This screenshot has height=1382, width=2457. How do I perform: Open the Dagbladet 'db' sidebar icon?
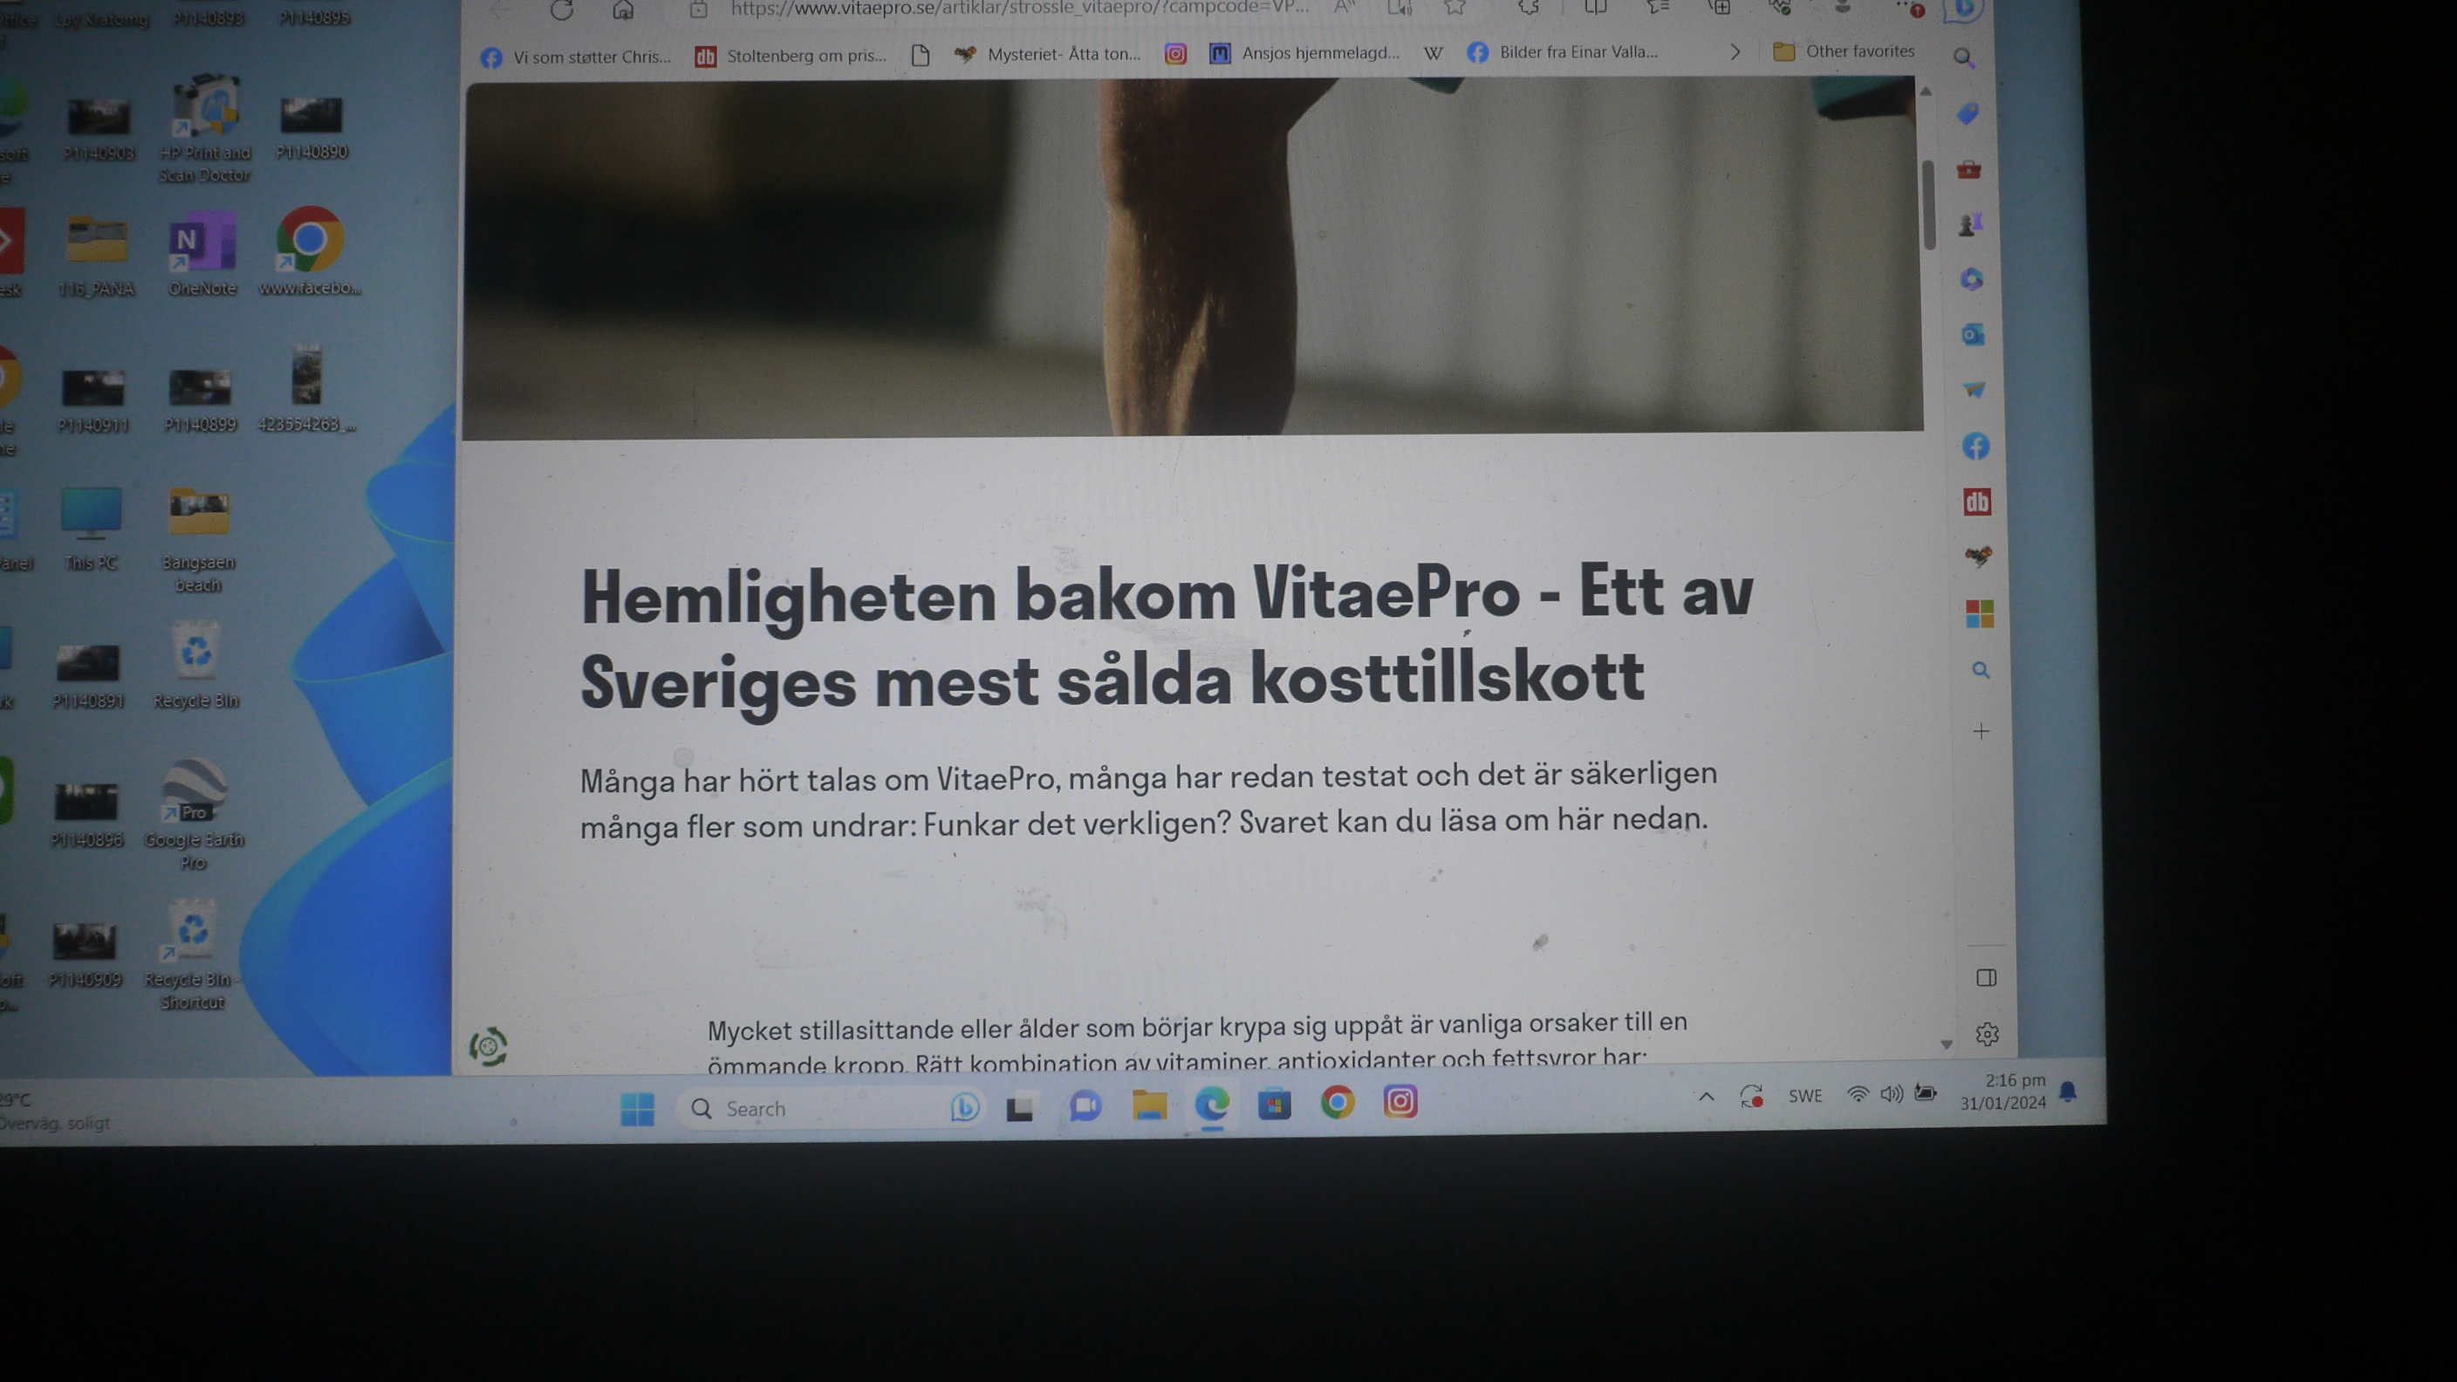point(1976,502)
